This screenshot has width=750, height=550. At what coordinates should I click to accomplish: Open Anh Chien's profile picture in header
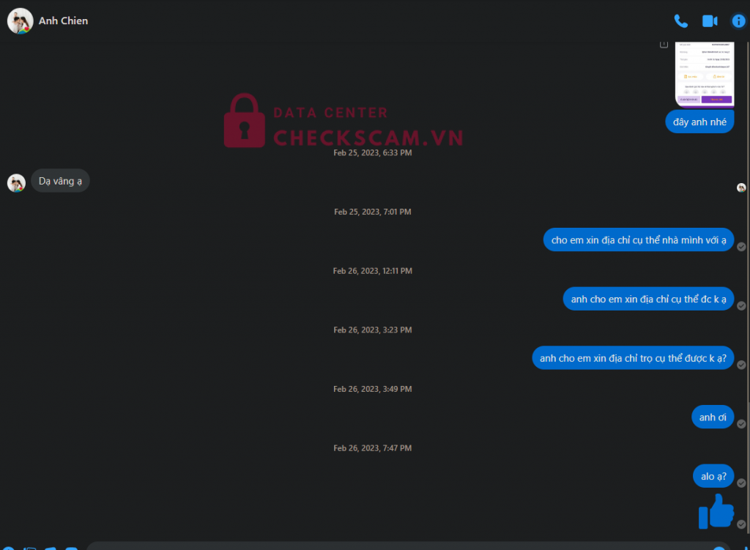(20, 21)
